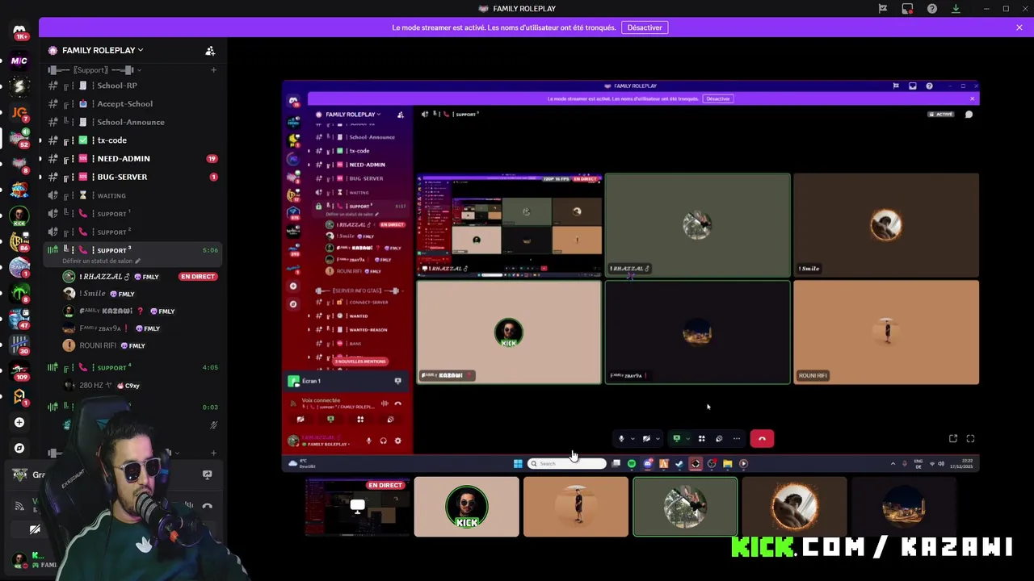Viewport: 1034px width, 581px height.
Task: Open the KICK avatar server icon
Action: (x=19, y=215)
